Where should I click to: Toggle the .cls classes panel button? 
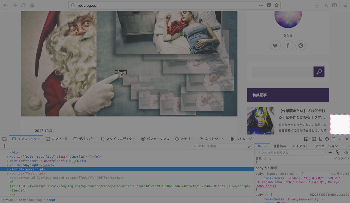tap(346, 153)
